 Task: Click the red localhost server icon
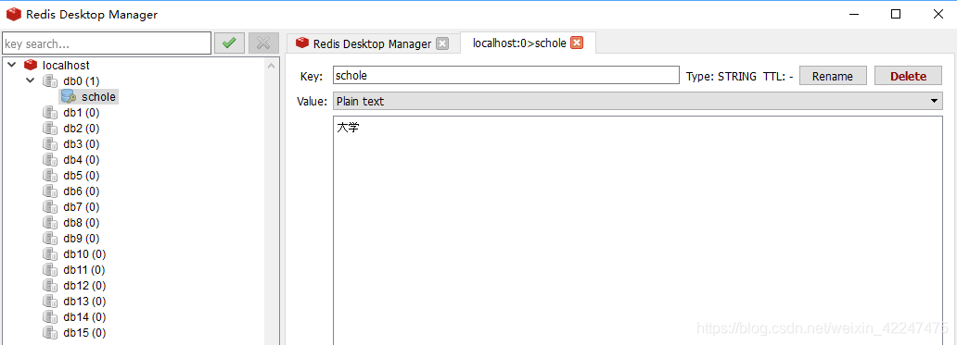[31, 65]
